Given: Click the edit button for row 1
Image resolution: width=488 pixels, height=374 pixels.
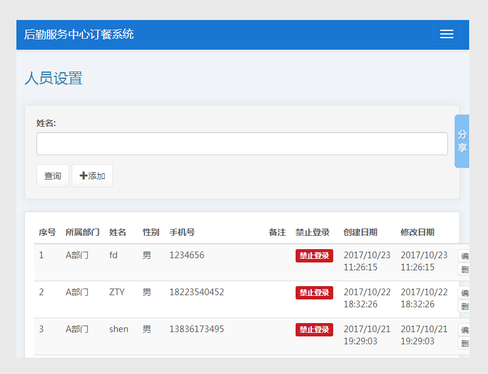Looking at the screenshot, I should (464, 256).
